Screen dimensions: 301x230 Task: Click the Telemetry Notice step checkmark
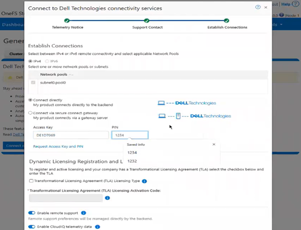click(67, 21)
